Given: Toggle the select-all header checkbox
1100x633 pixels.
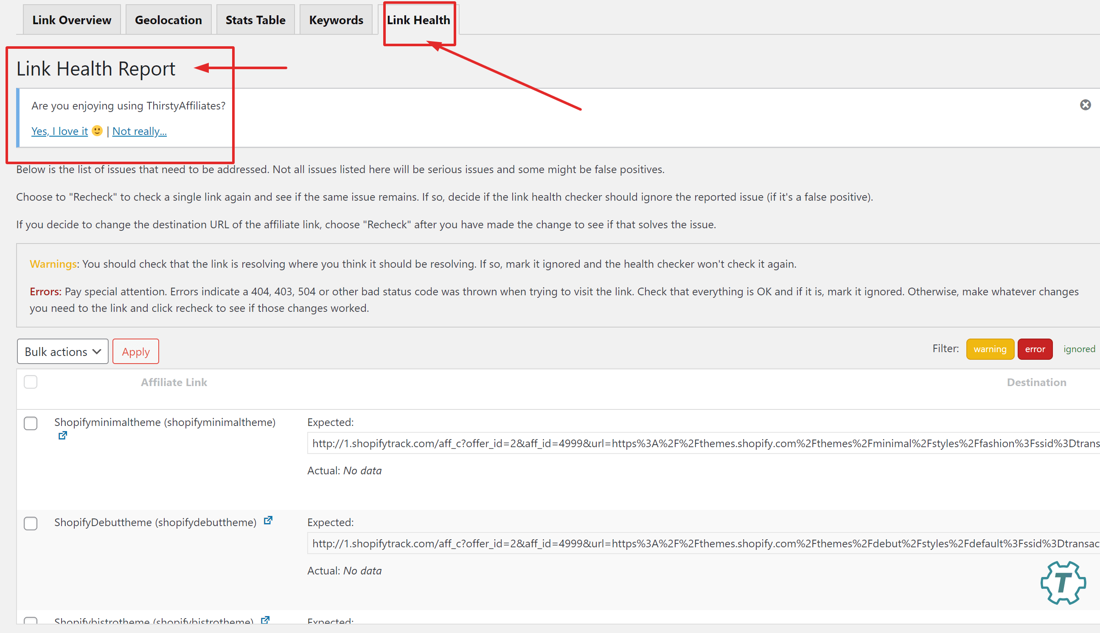Looking at the screenshot, I should click(31, 381).
